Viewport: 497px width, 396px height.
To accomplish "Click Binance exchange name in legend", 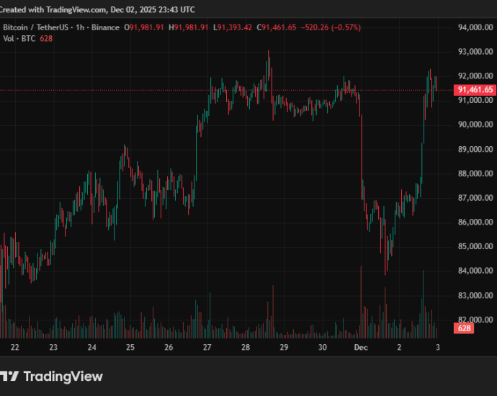I will (x=106, y=27).
